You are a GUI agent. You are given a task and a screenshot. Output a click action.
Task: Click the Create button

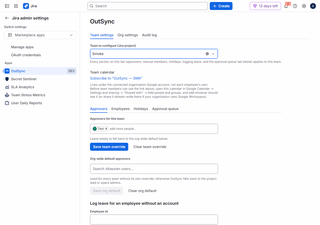[x=221, y=6]
